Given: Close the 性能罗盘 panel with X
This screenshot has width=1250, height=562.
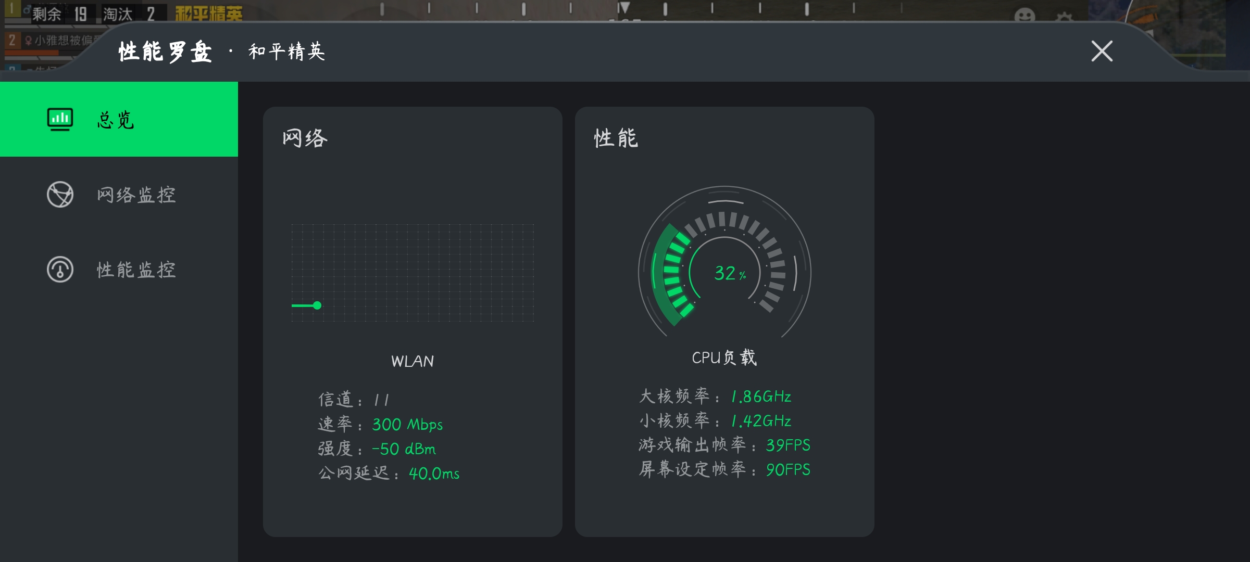Looking at the screenshot, I should [x=1102, y=51].
